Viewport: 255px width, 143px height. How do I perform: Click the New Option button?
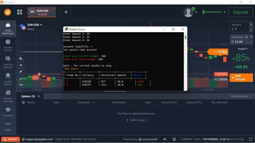(x=241, y=78)
